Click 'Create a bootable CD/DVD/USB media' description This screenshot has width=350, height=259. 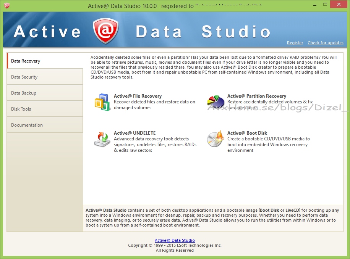269,145
